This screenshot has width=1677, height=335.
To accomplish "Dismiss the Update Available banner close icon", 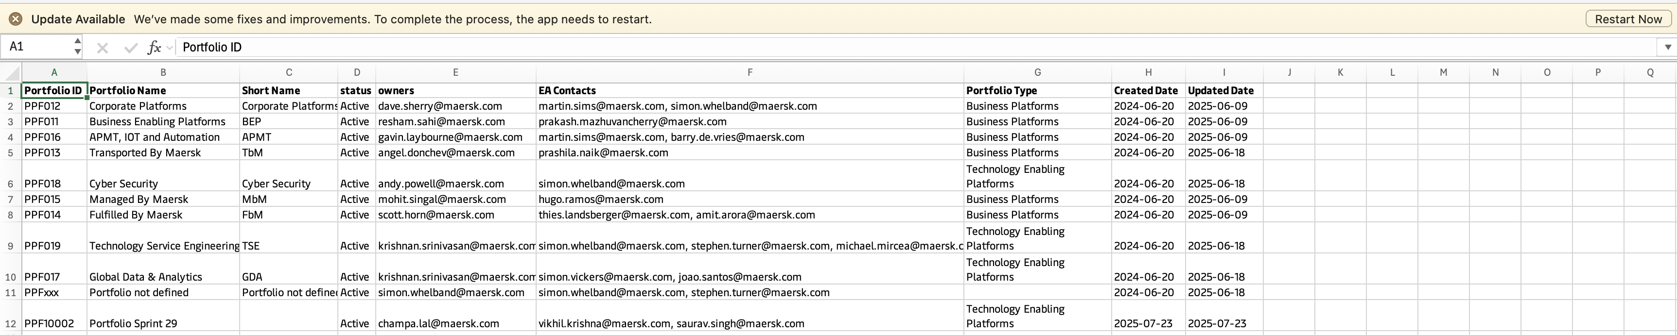I will pyautogui.click(x=16, y=19).
